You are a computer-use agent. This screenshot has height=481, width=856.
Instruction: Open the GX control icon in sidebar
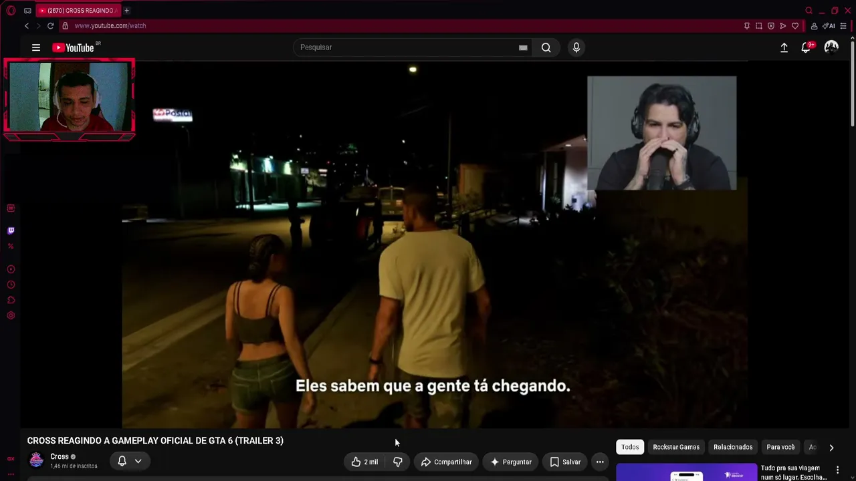point(11,459)
